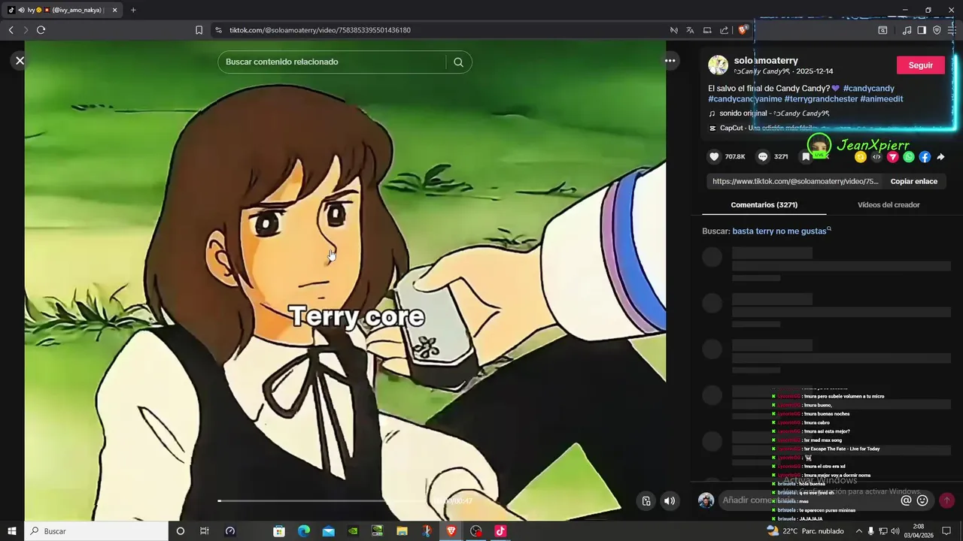Close the TikTok video viewer
Image resolution: width=963 pixels, height=541 pixels.
pos(20,61)
